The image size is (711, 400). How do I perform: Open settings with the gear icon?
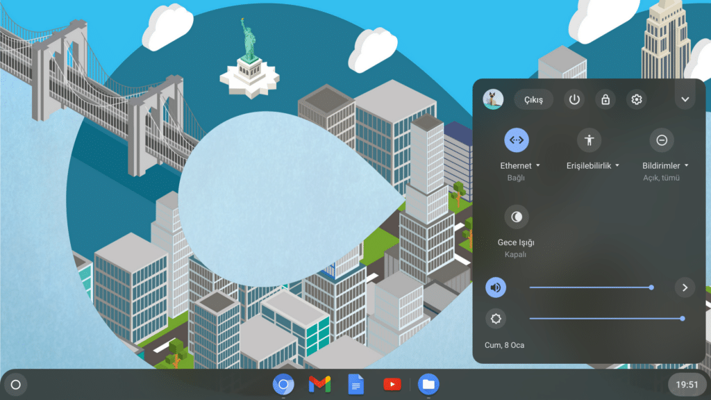pyautogui.click(x=637, y=99)
